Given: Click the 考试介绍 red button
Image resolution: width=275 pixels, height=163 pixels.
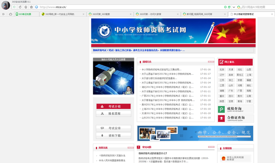Looking at the screenshot, I should tap(114, 106).
